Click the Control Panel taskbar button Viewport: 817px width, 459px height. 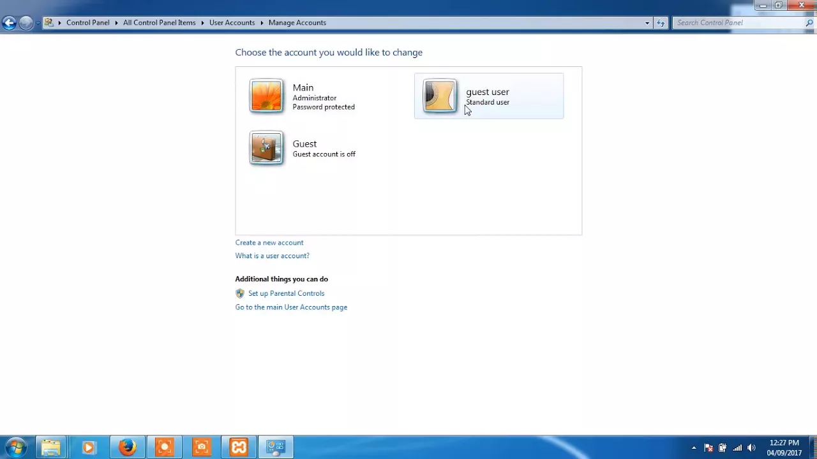276,448
